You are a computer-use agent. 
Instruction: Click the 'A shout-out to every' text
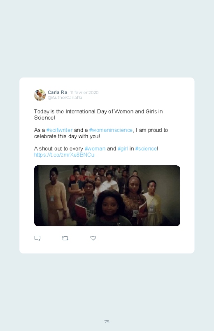[x=58, y=149]
